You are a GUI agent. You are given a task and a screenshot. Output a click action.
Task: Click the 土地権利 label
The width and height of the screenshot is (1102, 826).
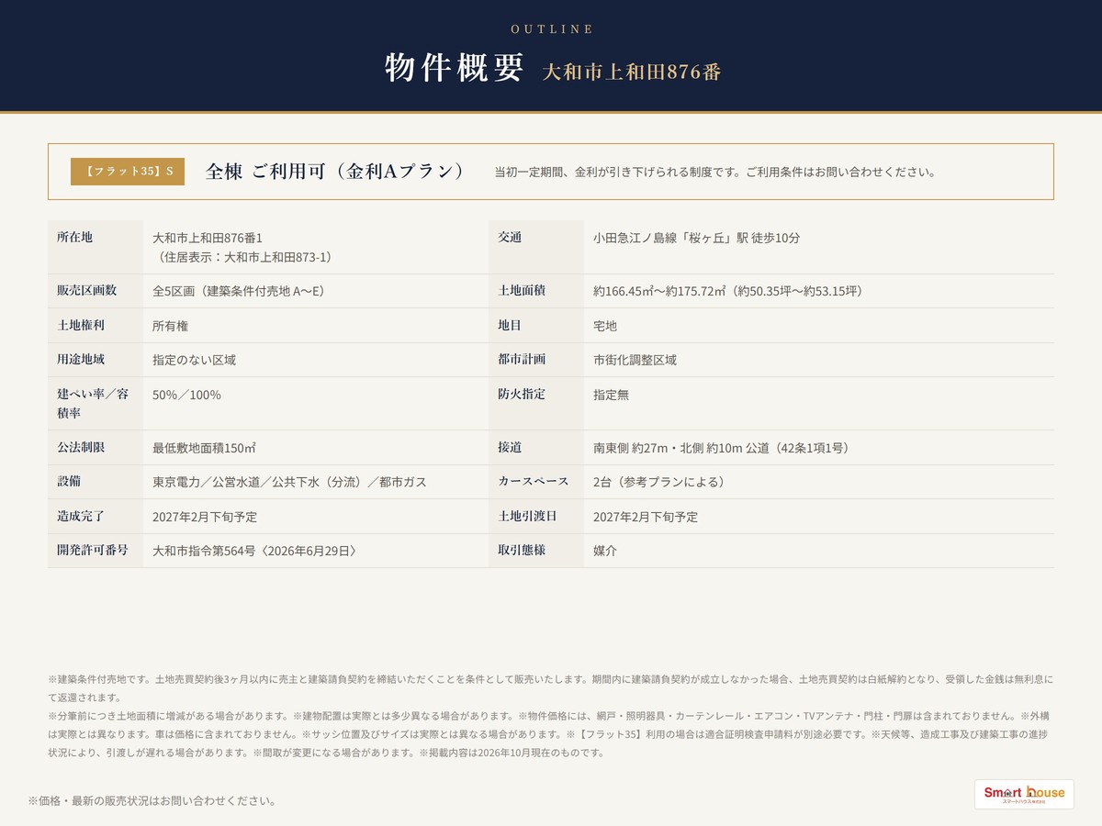pos(81,326)
